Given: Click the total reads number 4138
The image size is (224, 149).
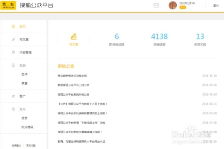Looking at the screenshot, I should (159, 37).
